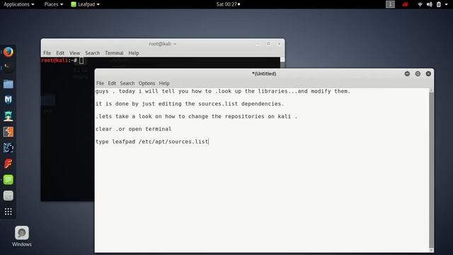Open the Leafpad app menu in top bar

click(85, 4)
